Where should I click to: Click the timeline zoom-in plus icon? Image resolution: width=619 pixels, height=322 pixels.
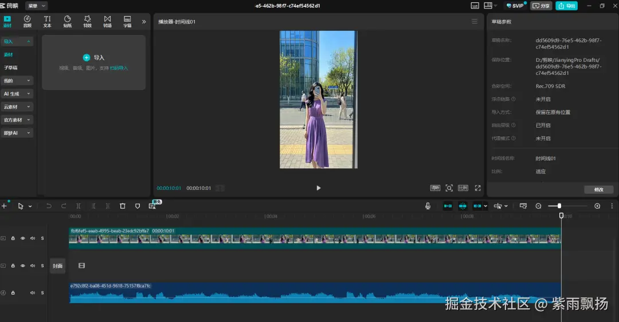click(x=597, y=206)
